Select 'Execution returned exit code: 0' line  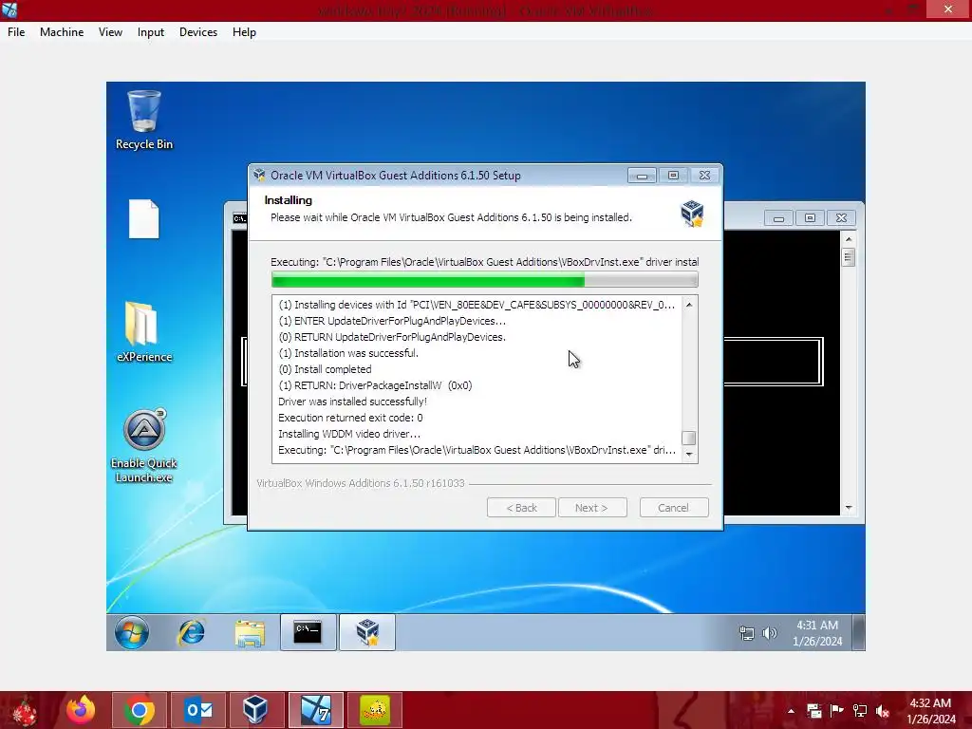coord(350,418)
